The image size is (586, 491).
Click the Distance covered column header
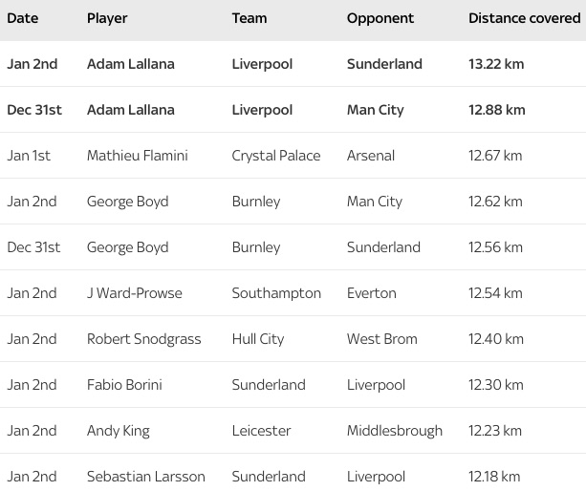[x=524, y=18]
